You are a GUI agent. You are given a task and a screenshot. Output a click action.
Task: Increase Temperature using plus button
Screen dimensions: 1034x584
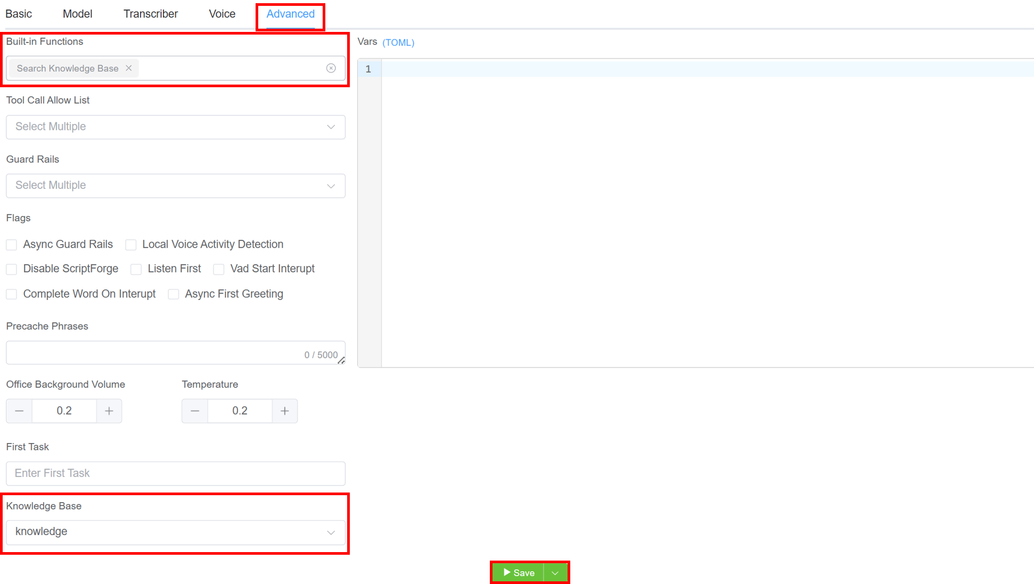pyautogui.click(x=285, y=411)
